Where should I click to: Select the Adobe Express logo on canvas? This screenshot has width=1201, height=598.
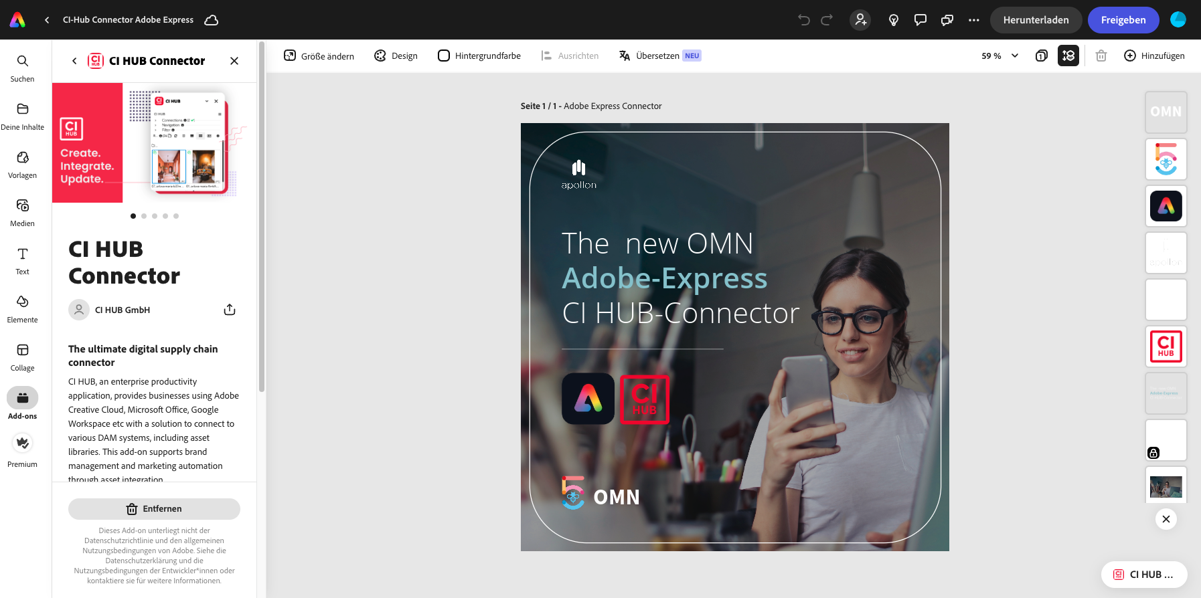point(588,399)
